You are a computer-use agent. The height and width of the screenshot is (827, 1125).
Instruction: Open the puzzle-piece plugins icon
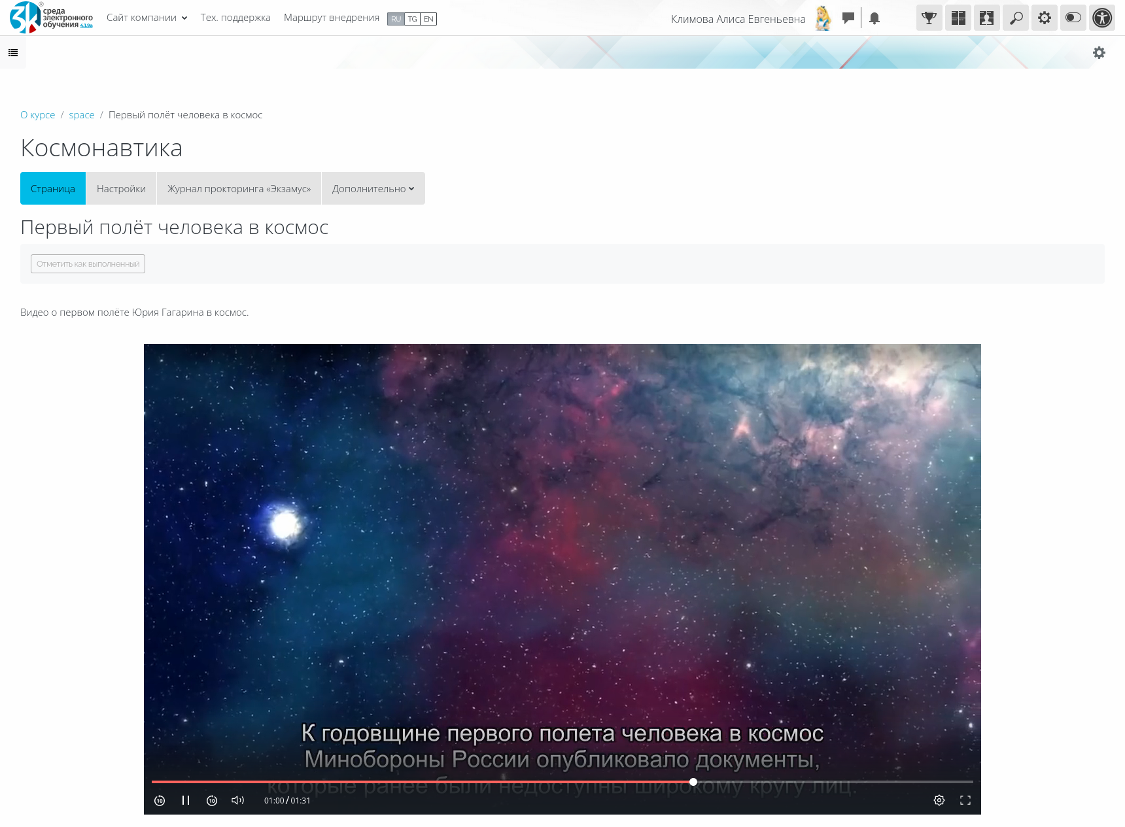(x=987, y=18)
